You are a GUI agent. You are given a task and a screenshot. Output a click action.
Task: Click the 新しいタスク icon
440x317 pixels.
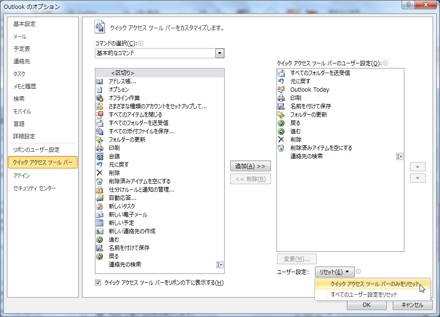pyautogui.click(x=100, y=206)
